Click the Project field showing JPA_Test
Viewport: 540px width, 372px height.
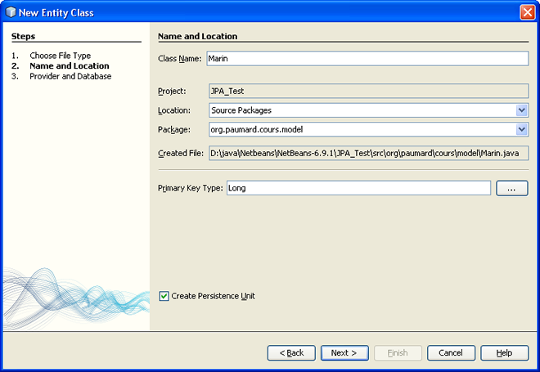click(x=368, y=92)
